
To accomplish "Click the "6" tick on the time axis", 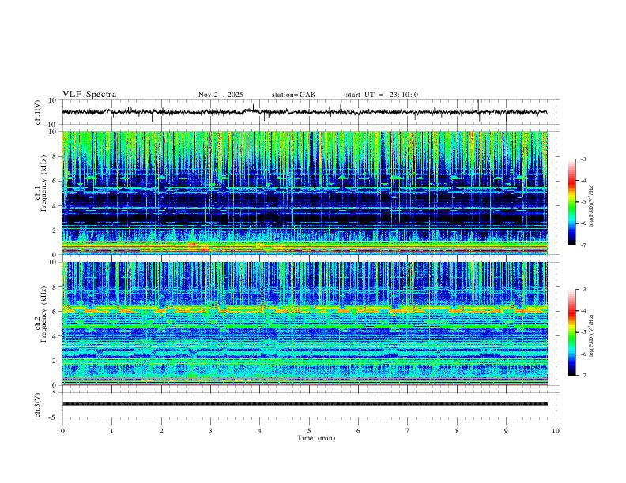I will coord(359,431).
